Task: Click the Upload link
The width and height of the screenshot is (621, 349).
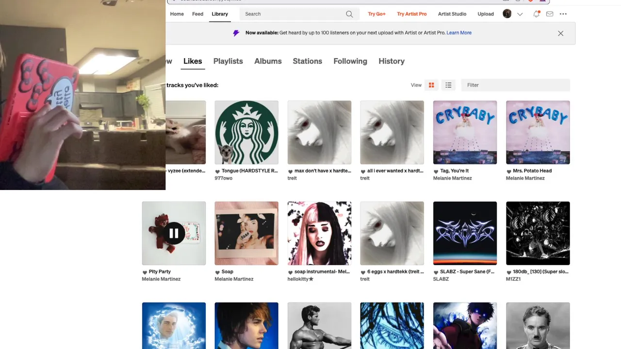Action: pyautogui.click(x=486, y=14)
